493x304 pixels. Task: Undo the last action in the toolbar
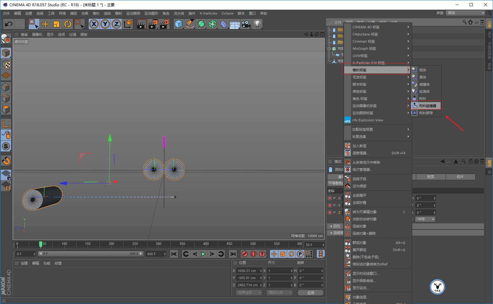pos(8,24)
